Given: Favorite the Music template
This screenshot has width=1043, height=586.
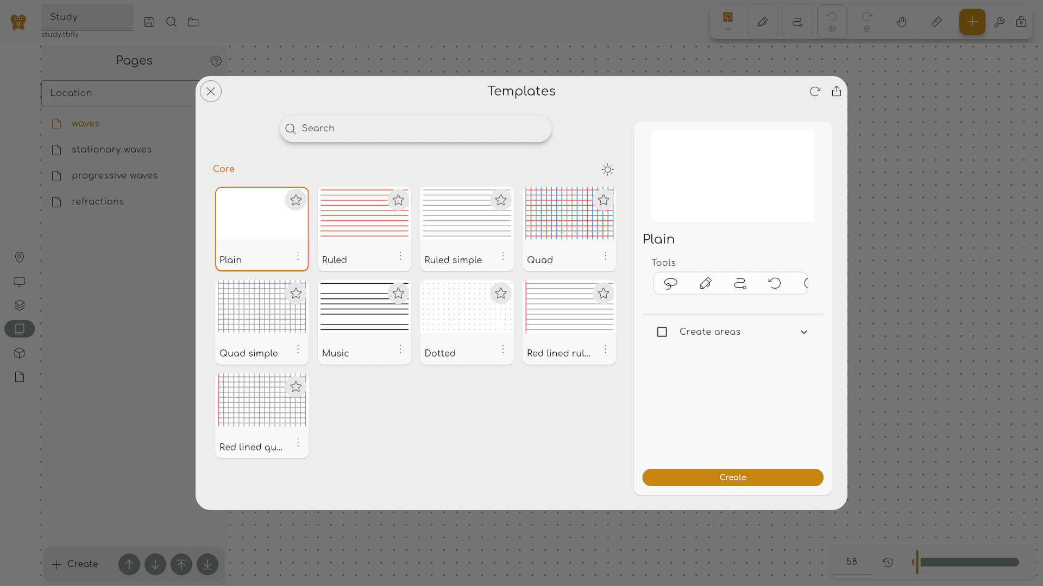Looking at the screenshot, I should click(x=398, y=294).
